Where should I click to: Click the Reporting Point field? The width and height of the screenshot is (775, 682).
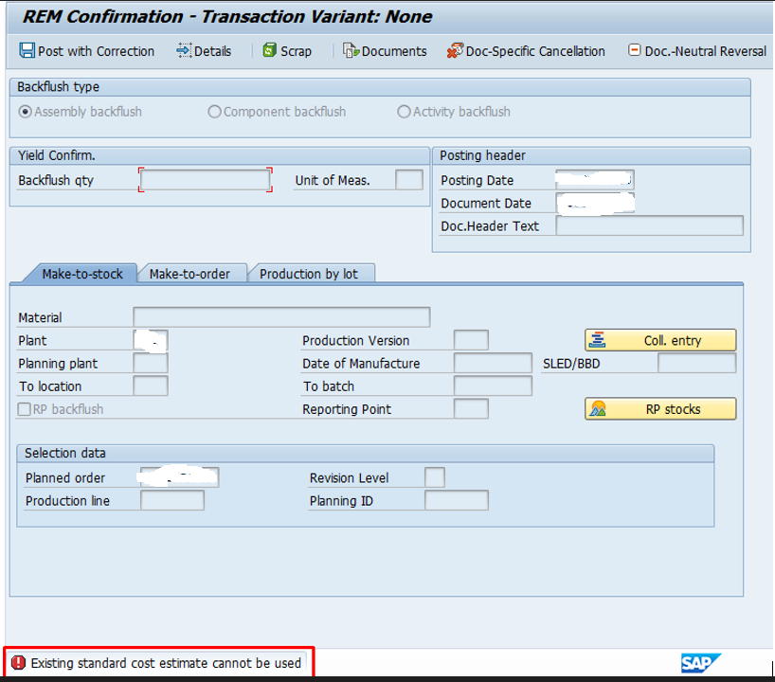tap(471, 409)
